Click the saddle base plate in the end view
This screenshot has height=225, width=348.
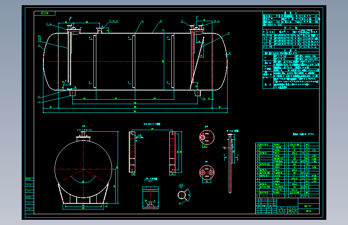coord(83,203)
